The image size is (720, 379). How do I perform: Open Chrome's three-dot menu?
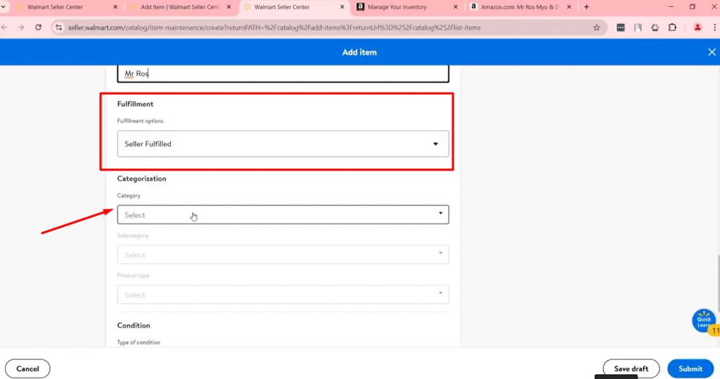point(714,27)
